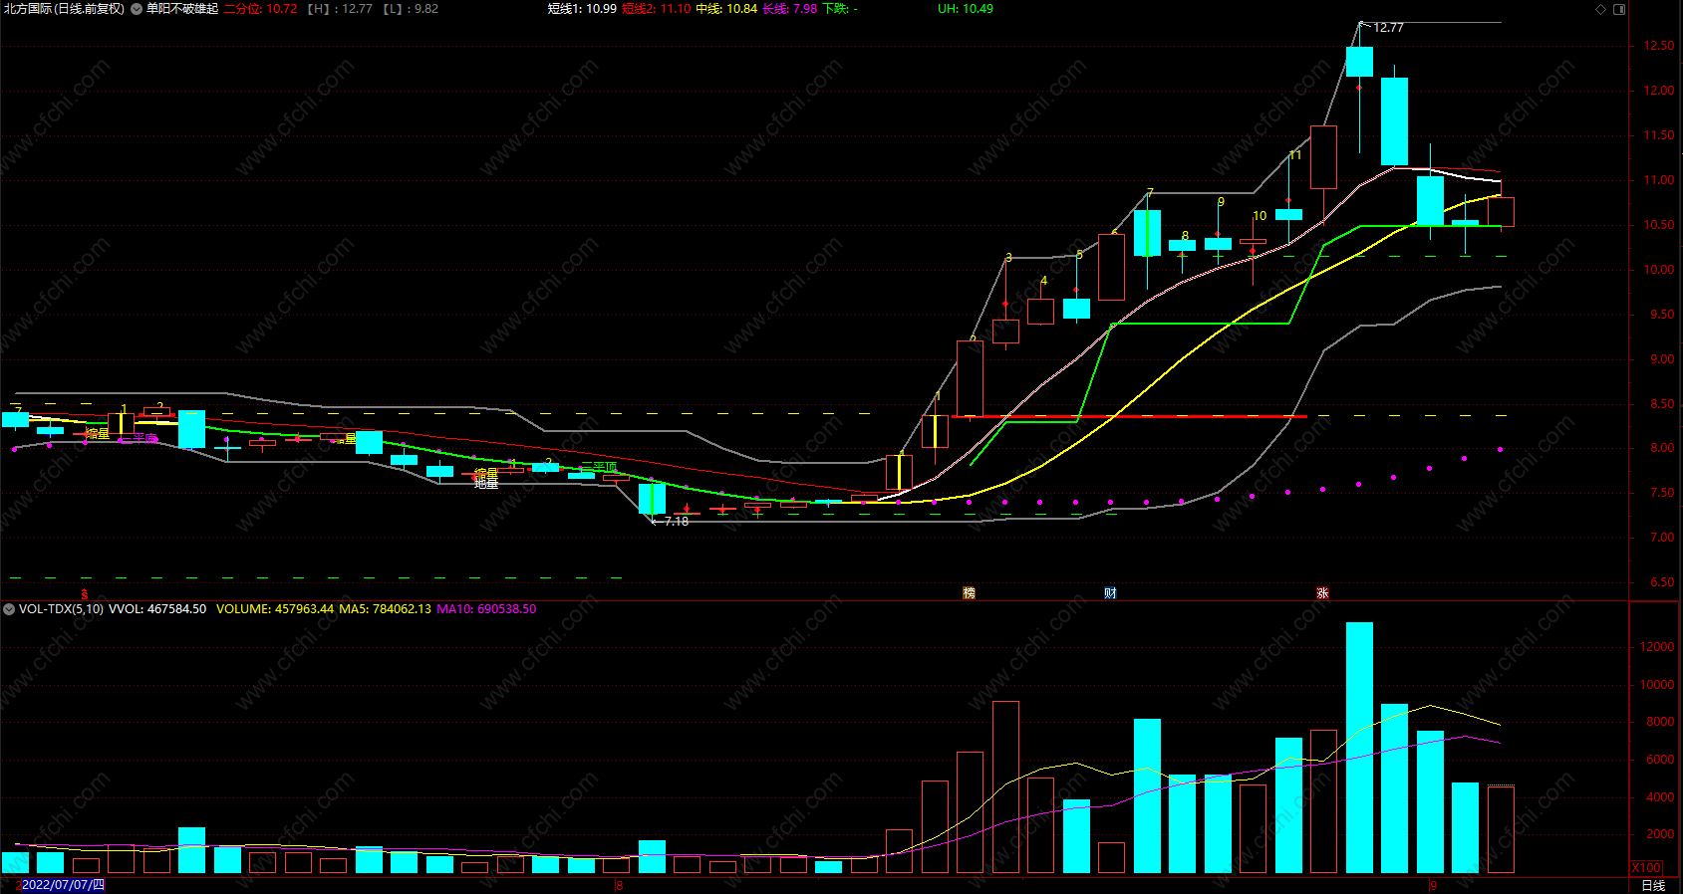Click the 缩量 label on the left
1683x894 pixels.
click(97, 434)
